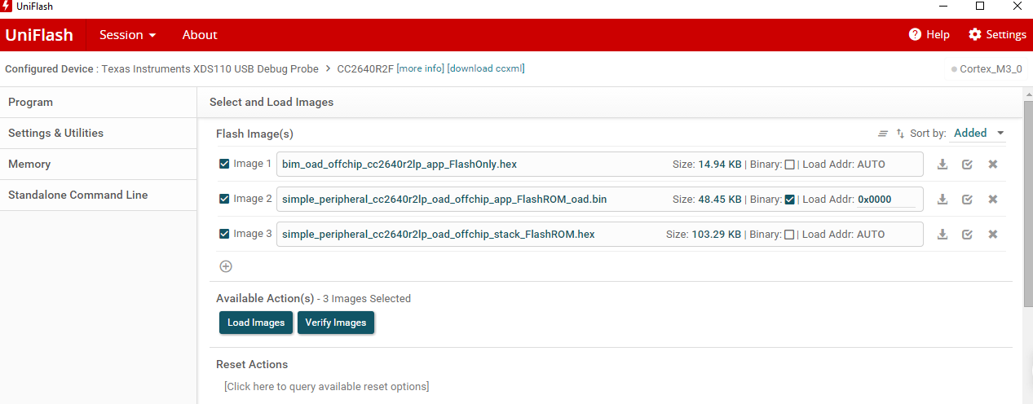This screenshot has width=1033, height=404.
Task: Remove Image 1 with its X icon
Action: pos(992,165)
